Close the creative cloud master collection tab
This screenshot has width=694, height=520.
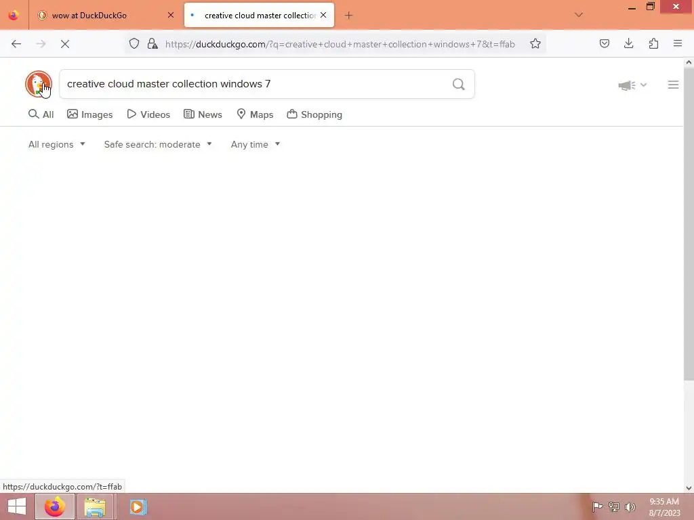[323, 15]
